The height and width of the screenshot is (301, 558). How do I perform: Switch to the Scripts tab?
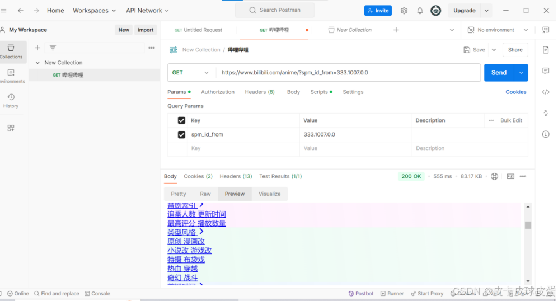pos(321,92)
